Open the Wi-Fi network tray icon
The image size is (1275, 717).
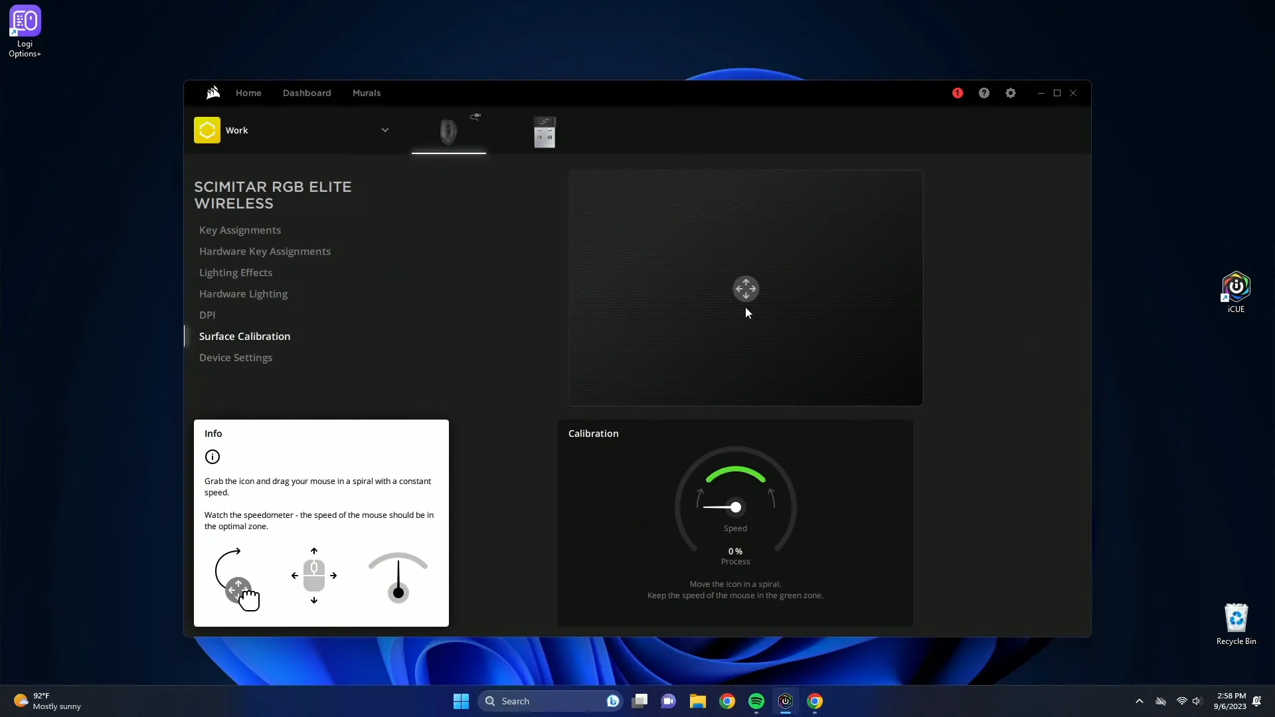click(x=1181, y=701)
